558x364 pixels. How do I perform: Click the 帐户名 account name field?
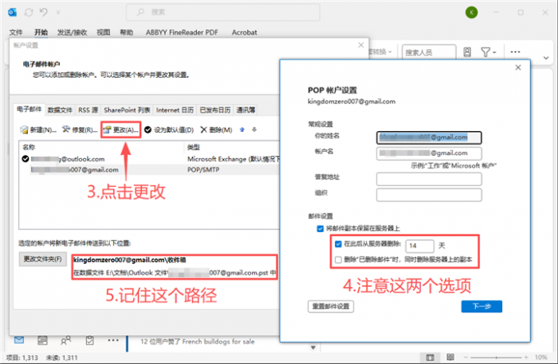tap(429, 153)
